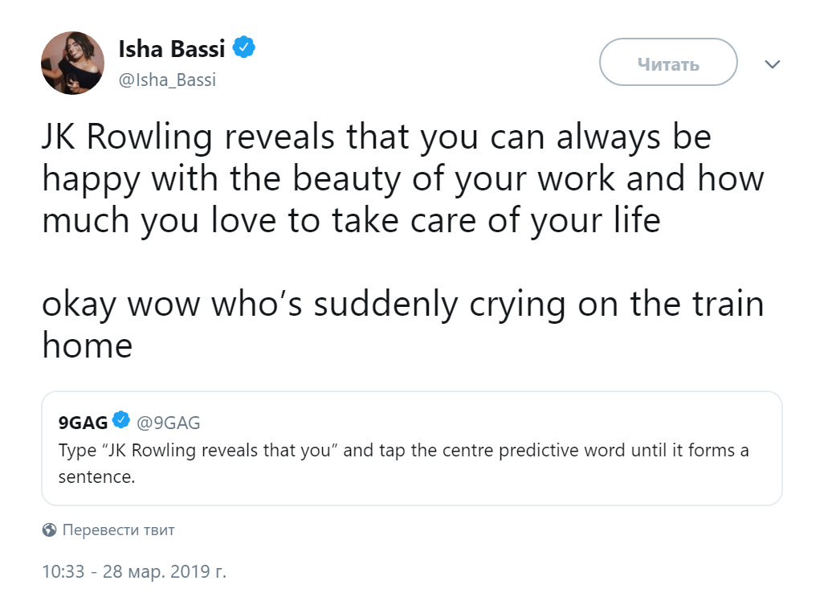Click the 9GAG verified badge icon

click(x=121, y=420)
